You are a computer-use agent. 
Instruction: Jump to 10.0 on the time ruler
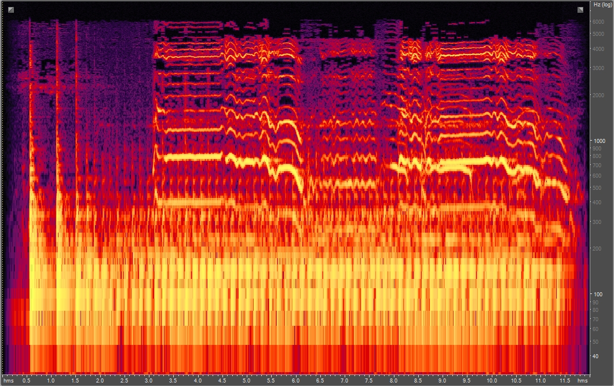click(491, 381)
